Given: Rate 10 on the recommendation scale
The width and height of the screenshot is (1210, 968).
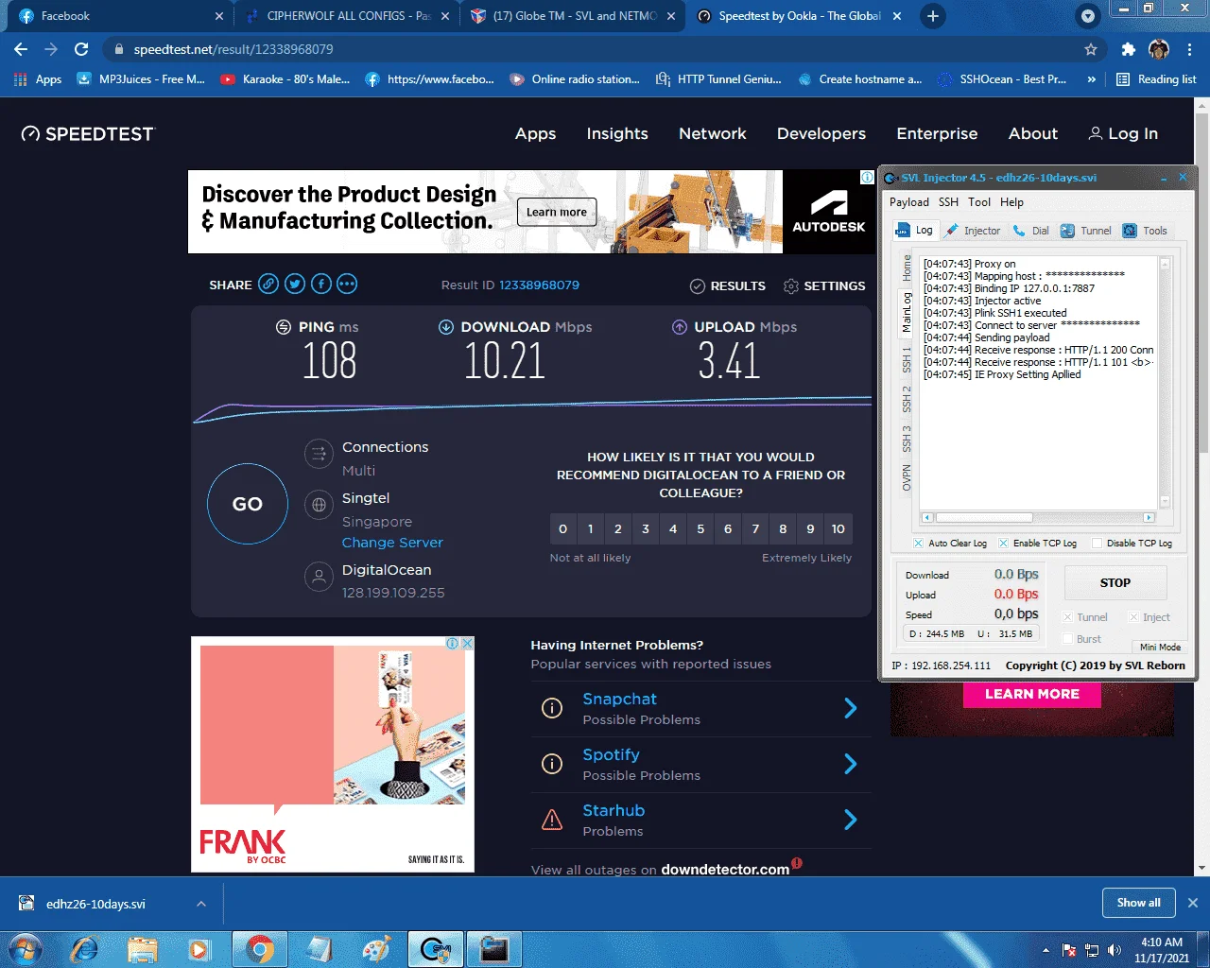Looking at the screenshot, I should point(838,528).
